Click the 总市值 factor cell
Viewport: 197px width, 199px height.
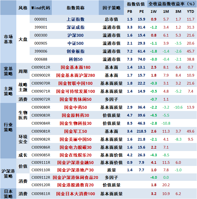tap(111, 19)
